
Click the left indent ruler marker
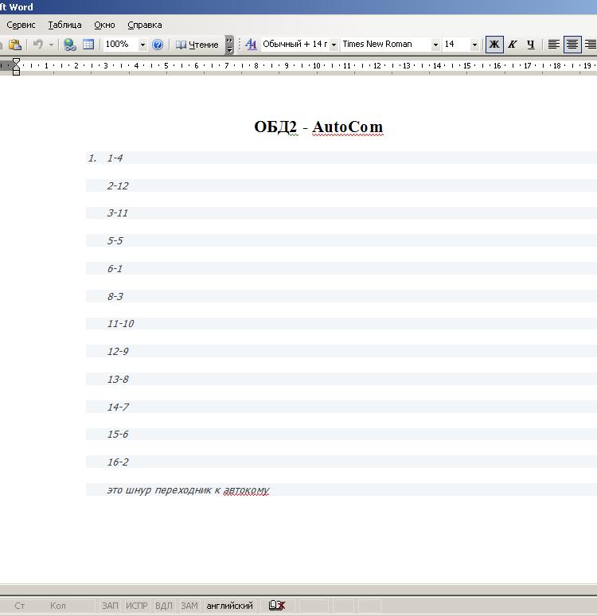coord(16,71)
